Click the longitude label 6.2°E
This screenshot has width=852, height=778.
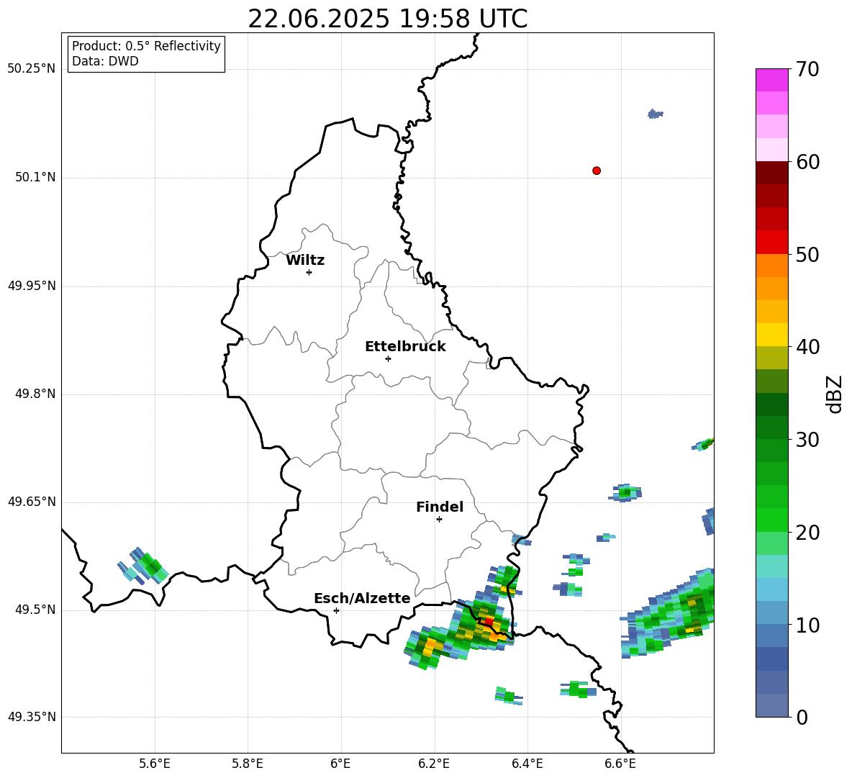[x=434, y=764]
